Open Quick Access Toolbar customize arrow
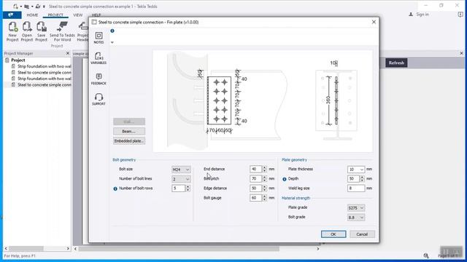Screen dimensions: 467x262 (44, 7)
